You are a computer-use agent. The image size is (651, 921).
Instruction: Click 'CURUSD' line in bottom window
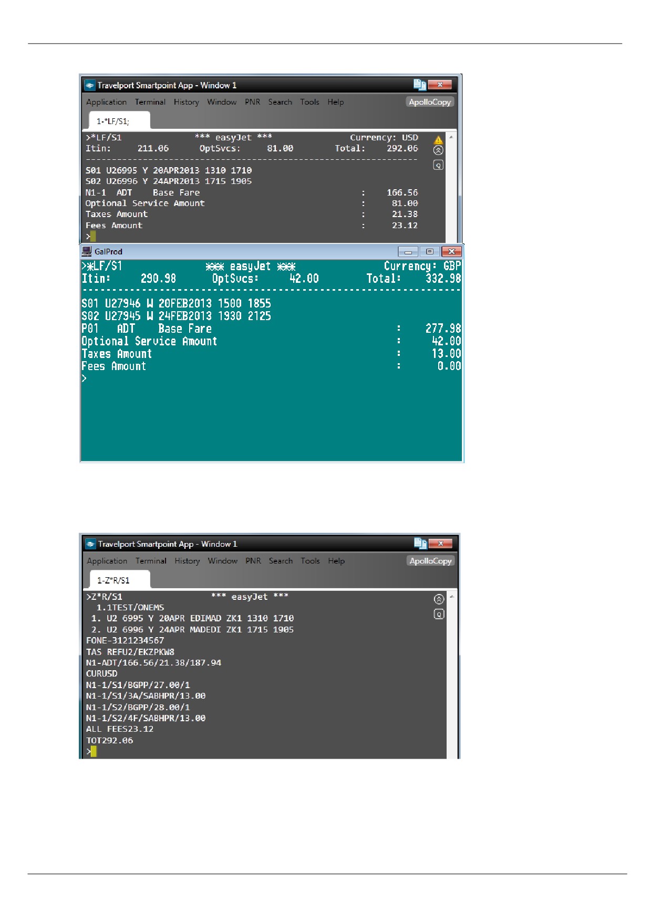(102, 674)
